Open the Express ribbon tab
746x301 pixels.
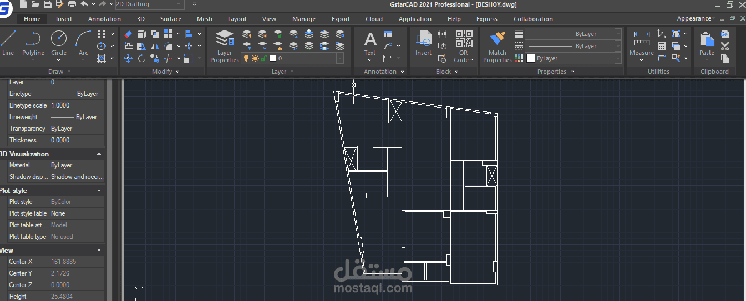click(487, 19)
